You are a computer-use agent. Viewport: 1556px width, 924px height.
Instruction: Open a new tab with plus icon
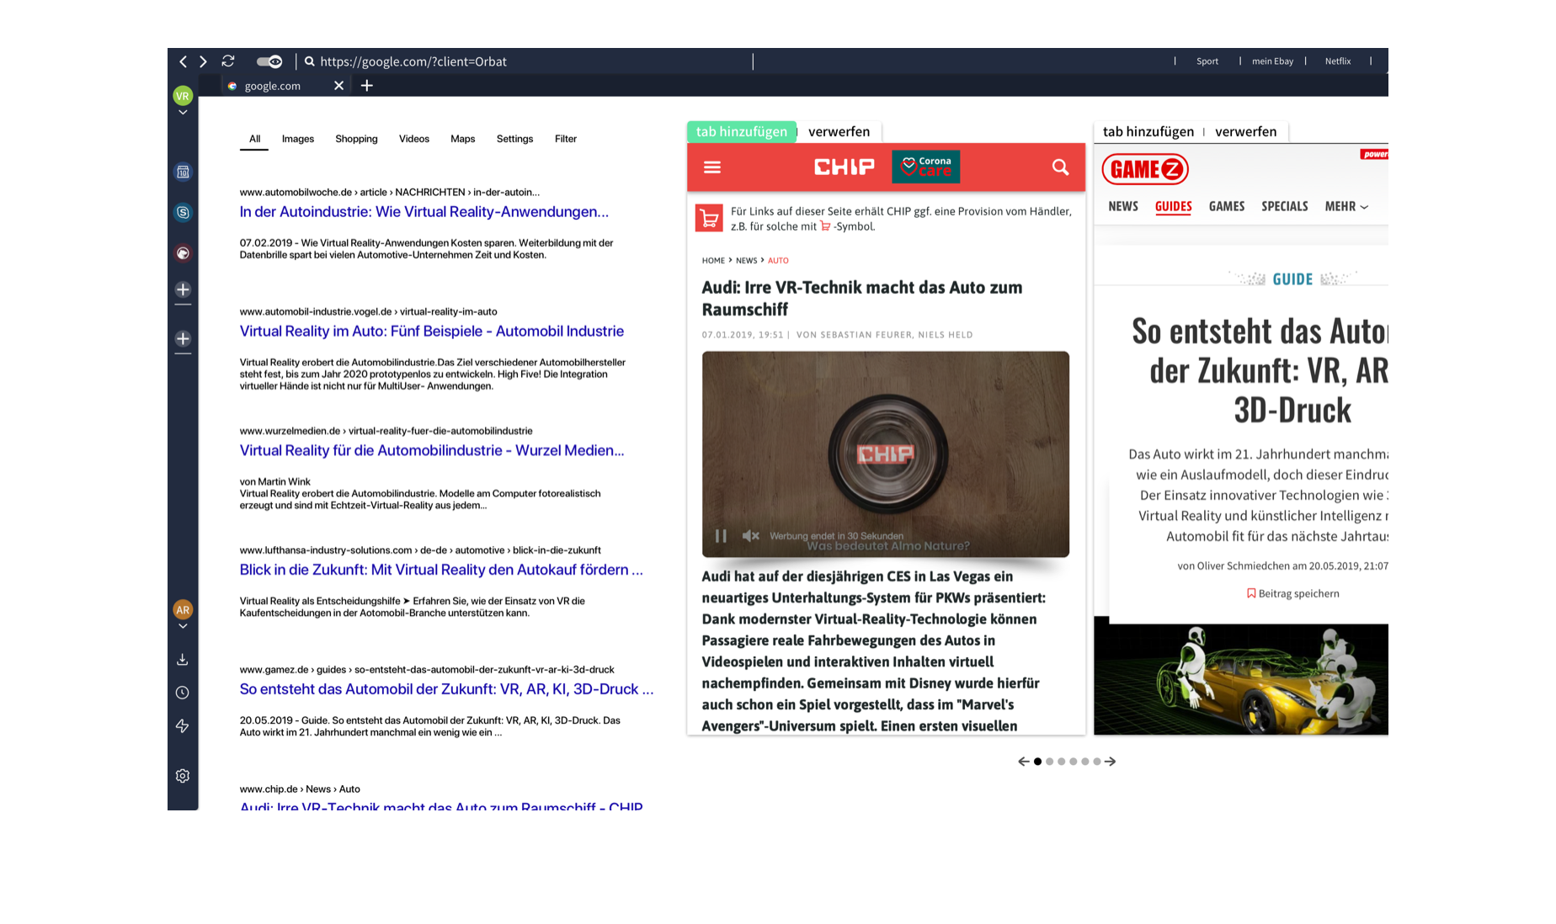367,86
